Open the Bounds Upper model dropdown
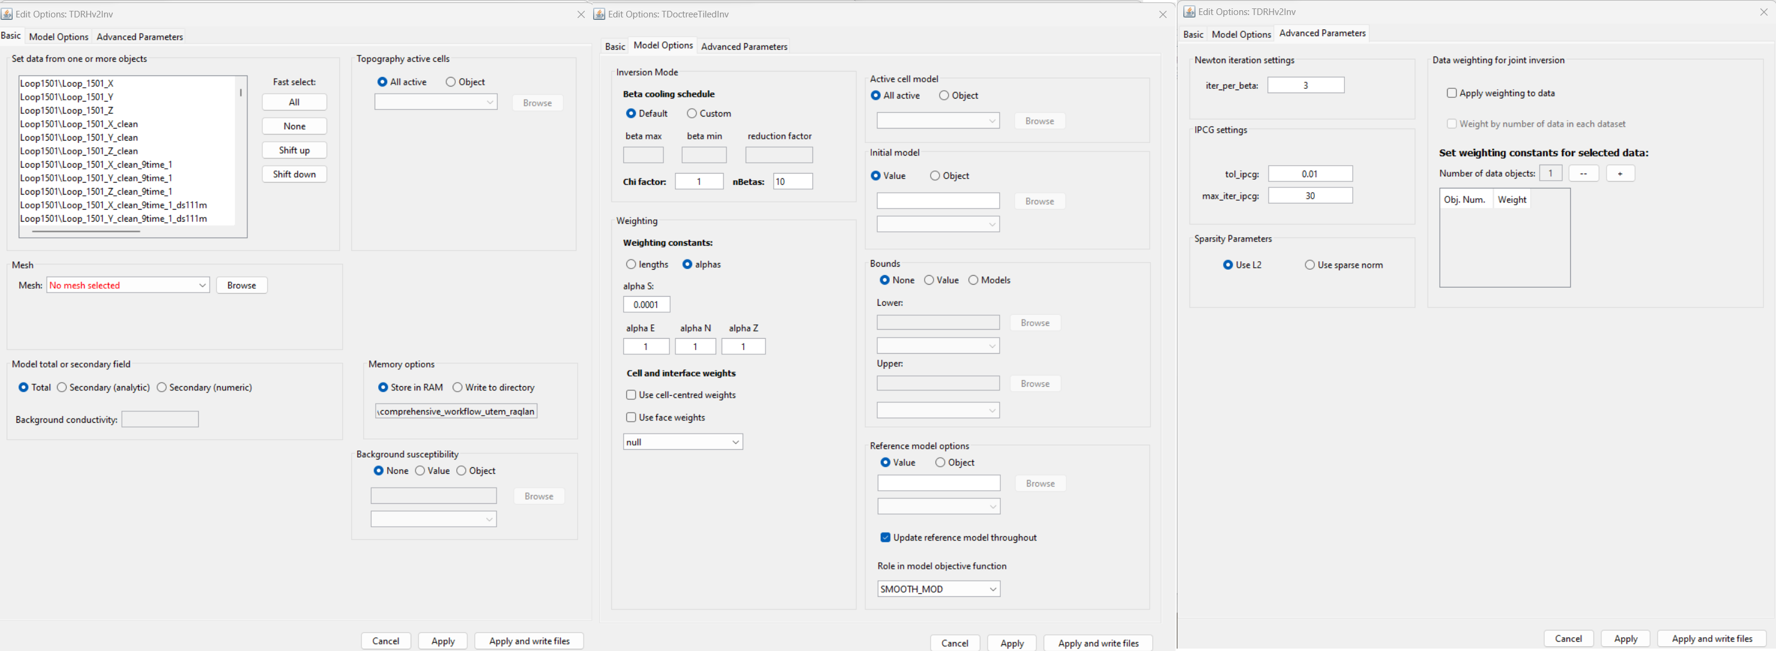 tap(938, 411)
